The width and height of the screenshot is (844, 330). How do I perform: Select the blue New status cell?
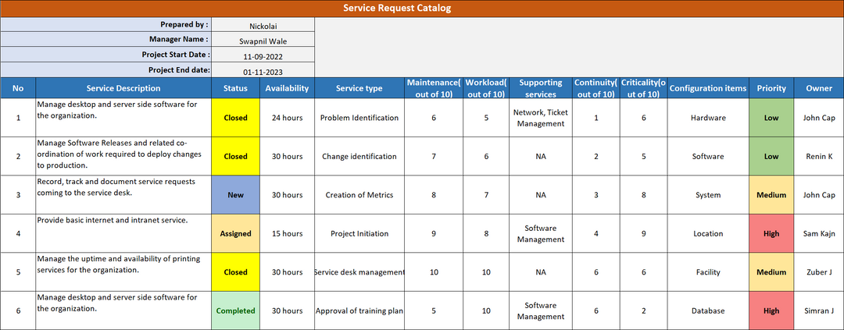(235, 195)
